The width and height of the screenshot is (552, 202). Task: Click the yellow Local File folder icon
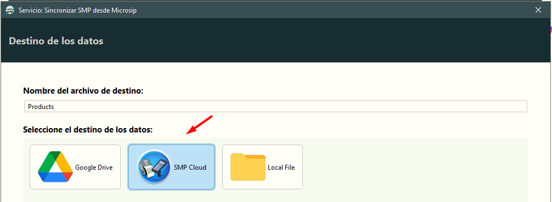[248, 167]
